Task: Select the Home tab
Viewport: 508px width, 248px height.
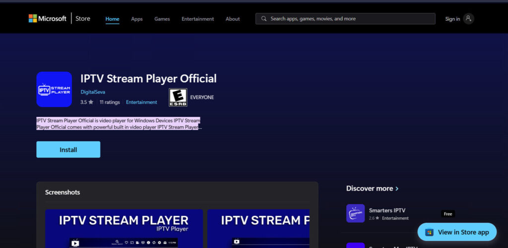Action: 113,19
